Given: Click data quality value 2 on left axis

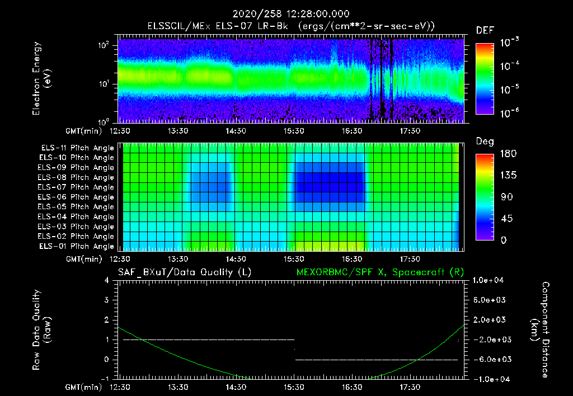Looking at the screenshot, I should 106,320.
